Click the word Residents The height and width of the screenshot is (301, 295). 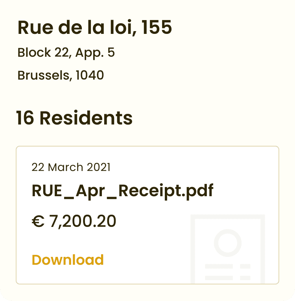86,118
